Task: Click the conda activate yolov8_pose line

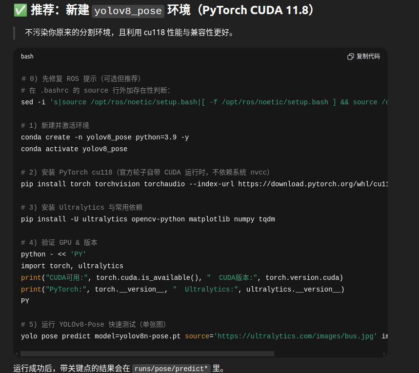Action: (74, 149)
